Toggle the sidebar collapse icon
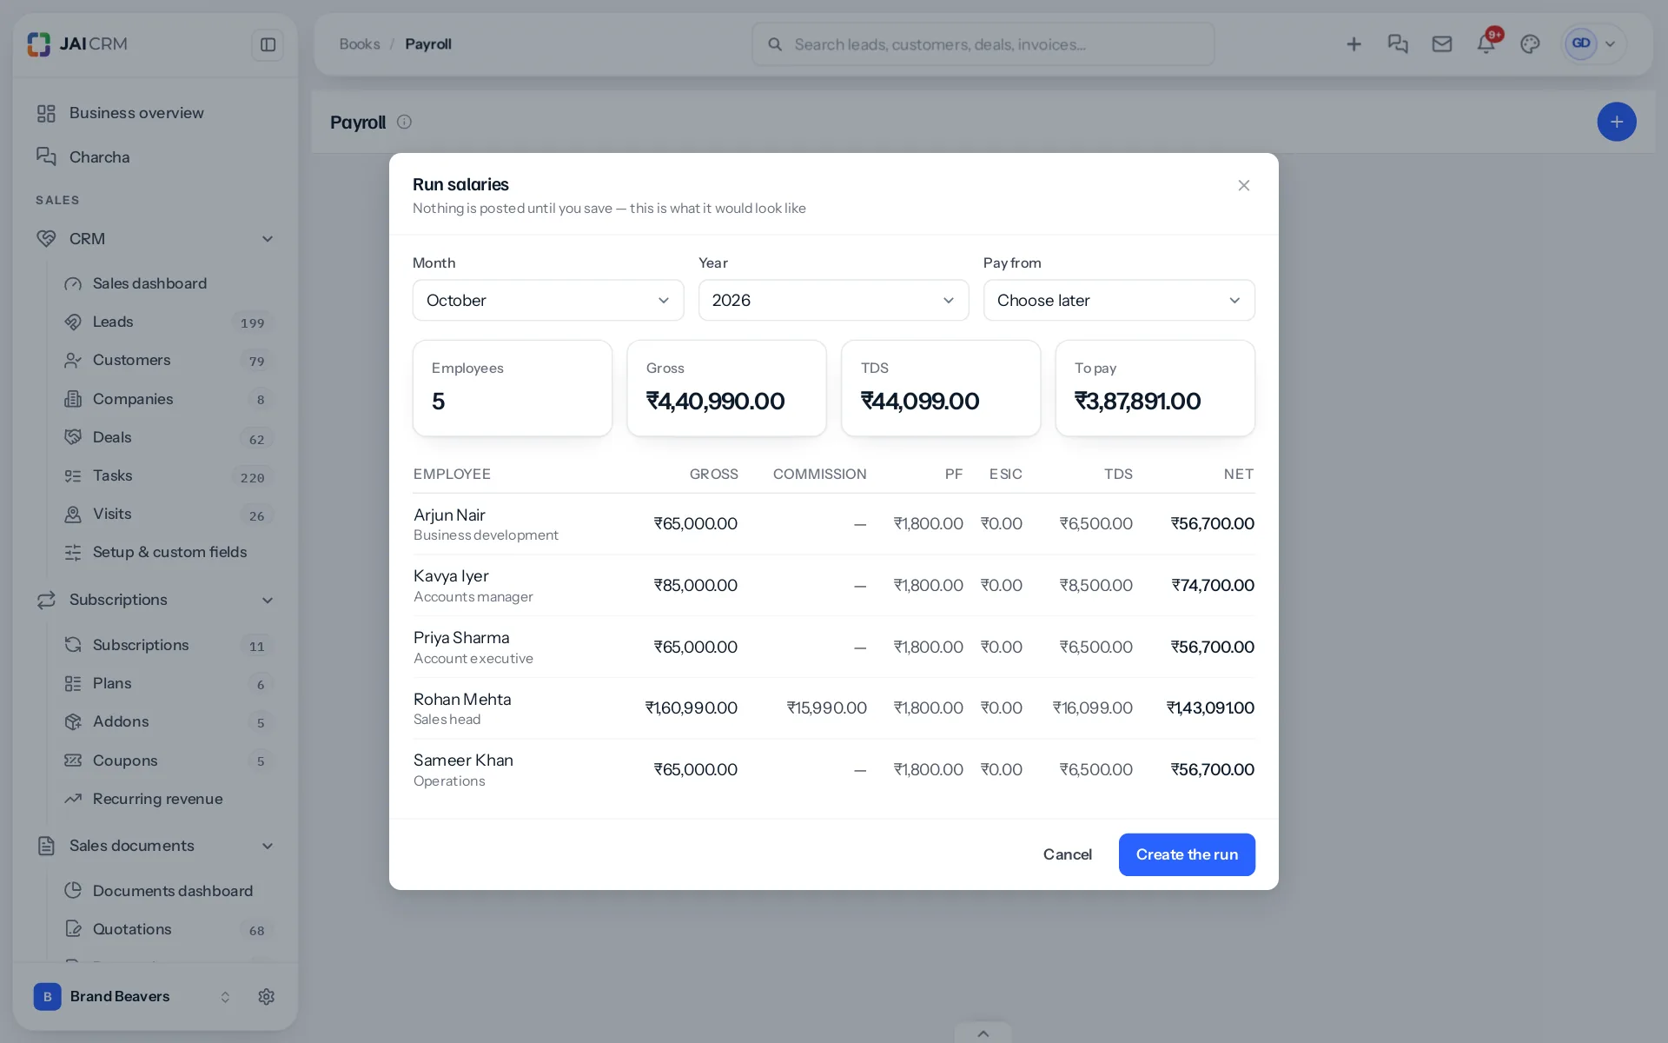 (268, 44)
